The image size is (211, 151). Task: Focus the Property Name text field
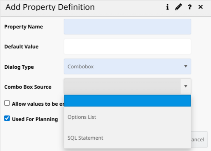tap(127, 27)
